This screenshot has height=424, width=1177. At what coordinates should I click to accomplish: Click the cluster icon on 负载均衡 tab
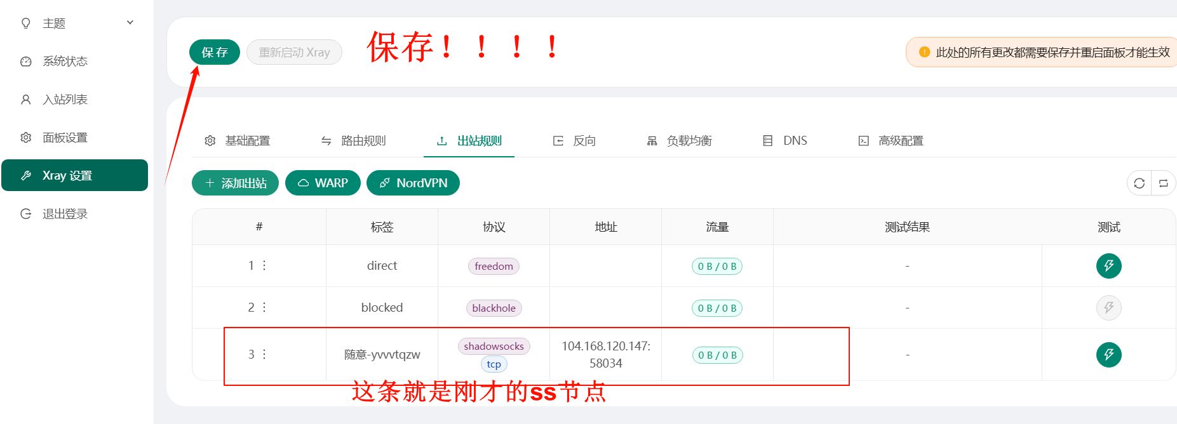coord(652,141)
